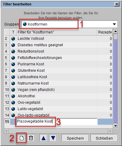
Task: Click globe icon beside Lakto-vegetabil
Action: pos(13,109)
